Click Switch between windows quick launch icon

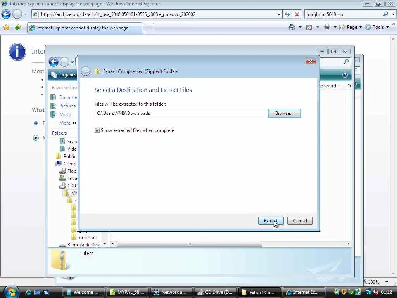pos(46,292)
